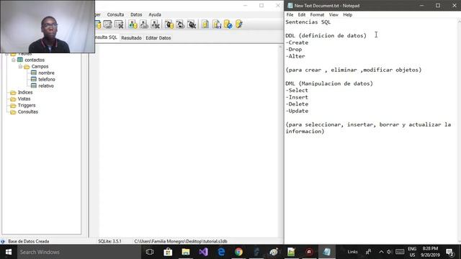This screenshot has height=259, width=461.
Task: Open Microsoft Edge from the taskbar
Action: [x=221, y=252]
